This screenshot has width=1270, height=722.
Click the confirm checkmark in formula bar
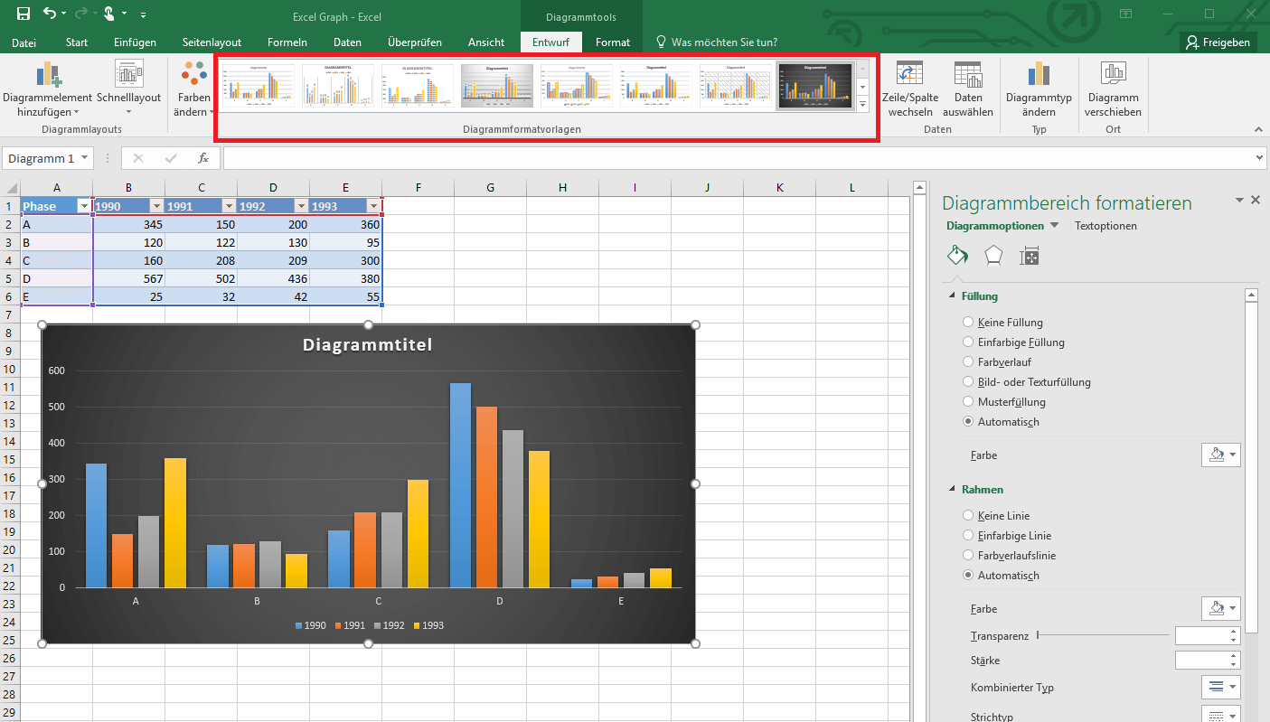(x=171, y=158)
